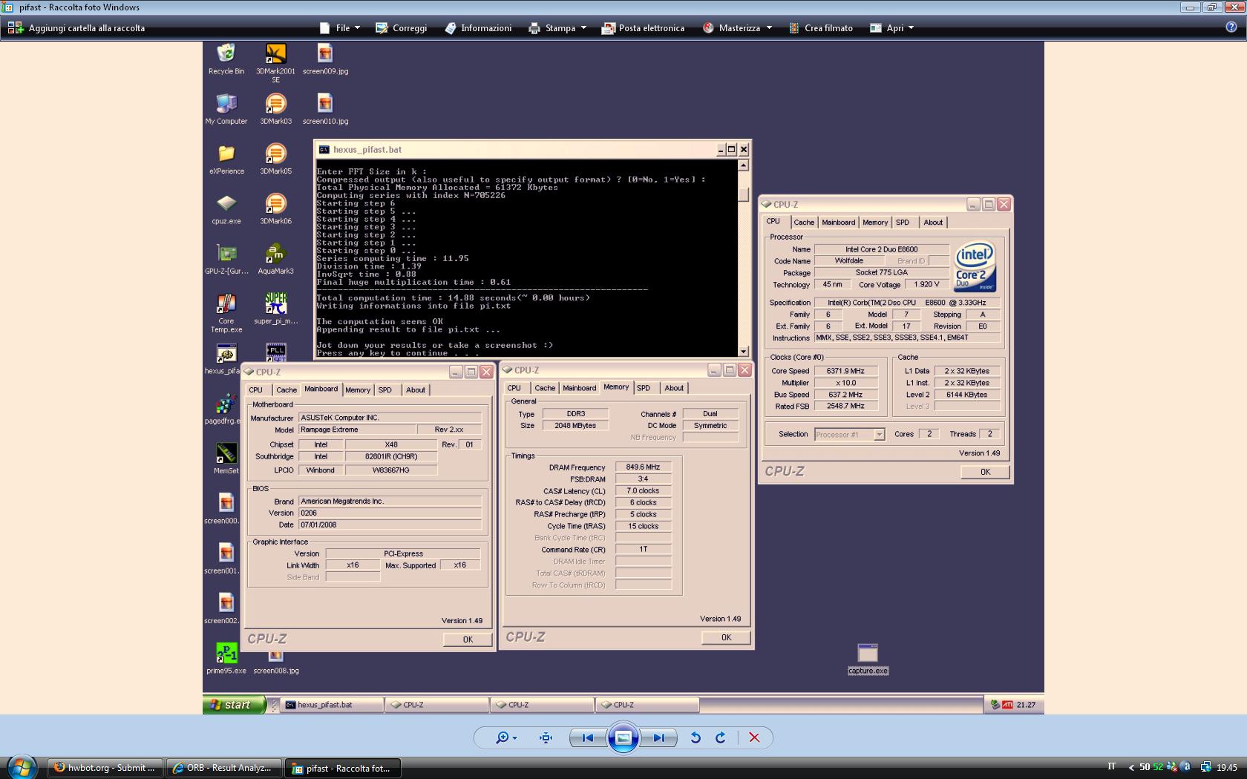
Task: Click the capture.exe desktop icon
Action: click(868, 659)
